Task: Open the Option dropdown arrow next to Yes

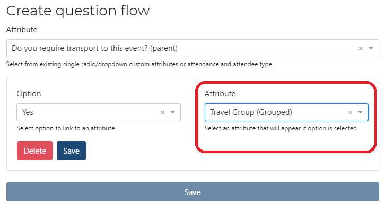Action: click(172, 112)
